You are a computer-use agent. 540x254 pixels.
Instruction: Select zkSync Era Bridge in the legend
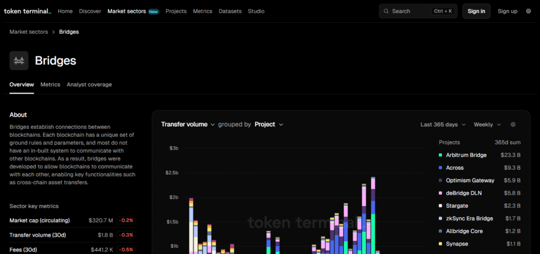tap(469, 219)
